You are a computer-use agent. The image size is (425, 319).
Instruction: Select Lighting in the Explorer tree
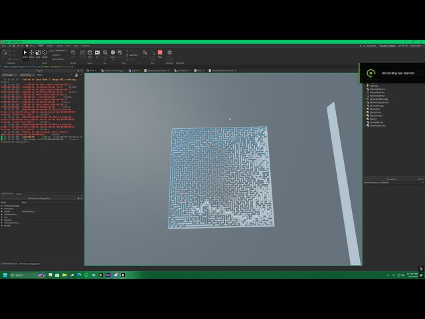pyautogui.click(x=373, y=86)
